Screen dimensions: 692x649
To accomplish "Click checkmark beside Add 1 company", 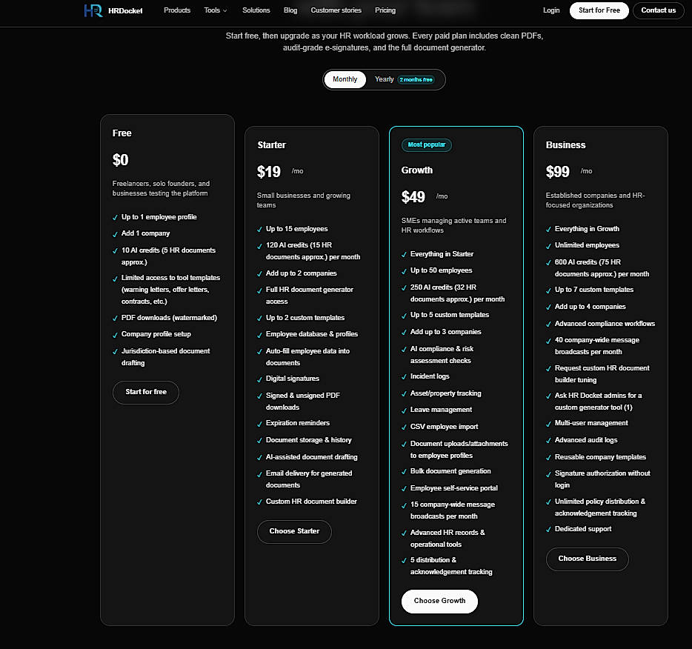I will click(x=115, y=234).
